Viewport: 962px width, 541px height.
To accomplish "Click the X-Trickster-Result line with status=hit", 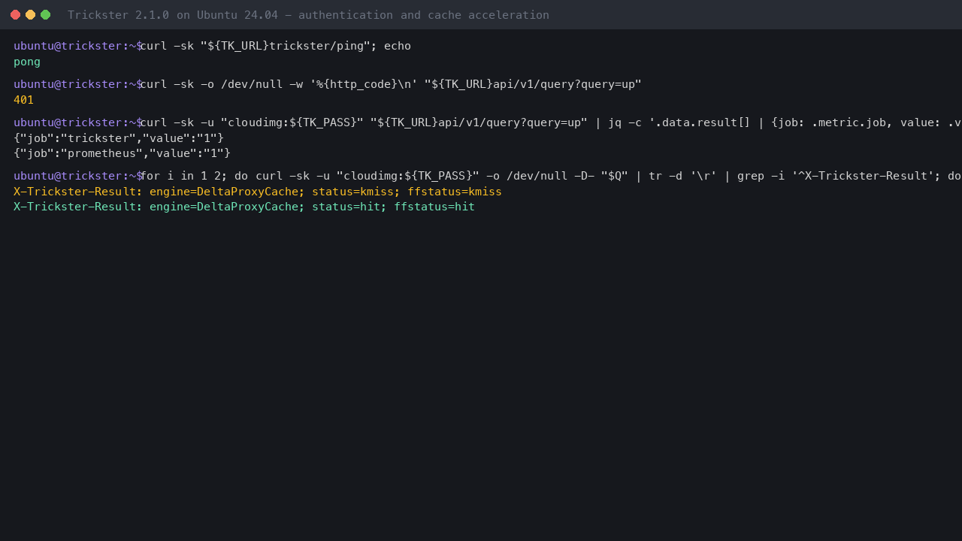I will pyautogui.click(x=244, y=207).
